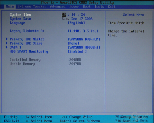Screen dimensions: 154x123
Task: Select the date value Dec 17 2006
Action: coord(82,19)
